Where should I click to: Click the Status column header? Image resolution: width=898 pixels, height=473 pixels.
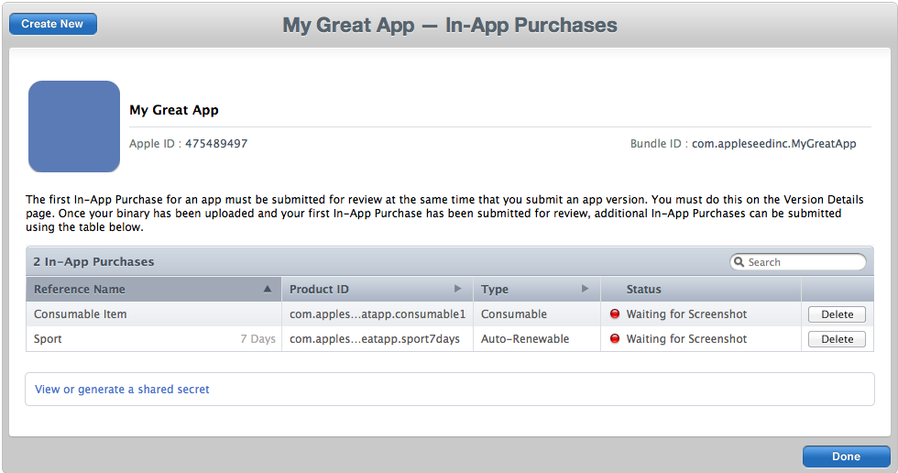700,289
